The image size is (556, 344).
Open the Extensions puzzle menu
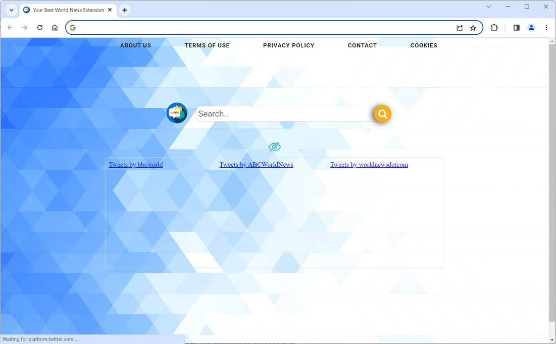(x=494, y=28)
